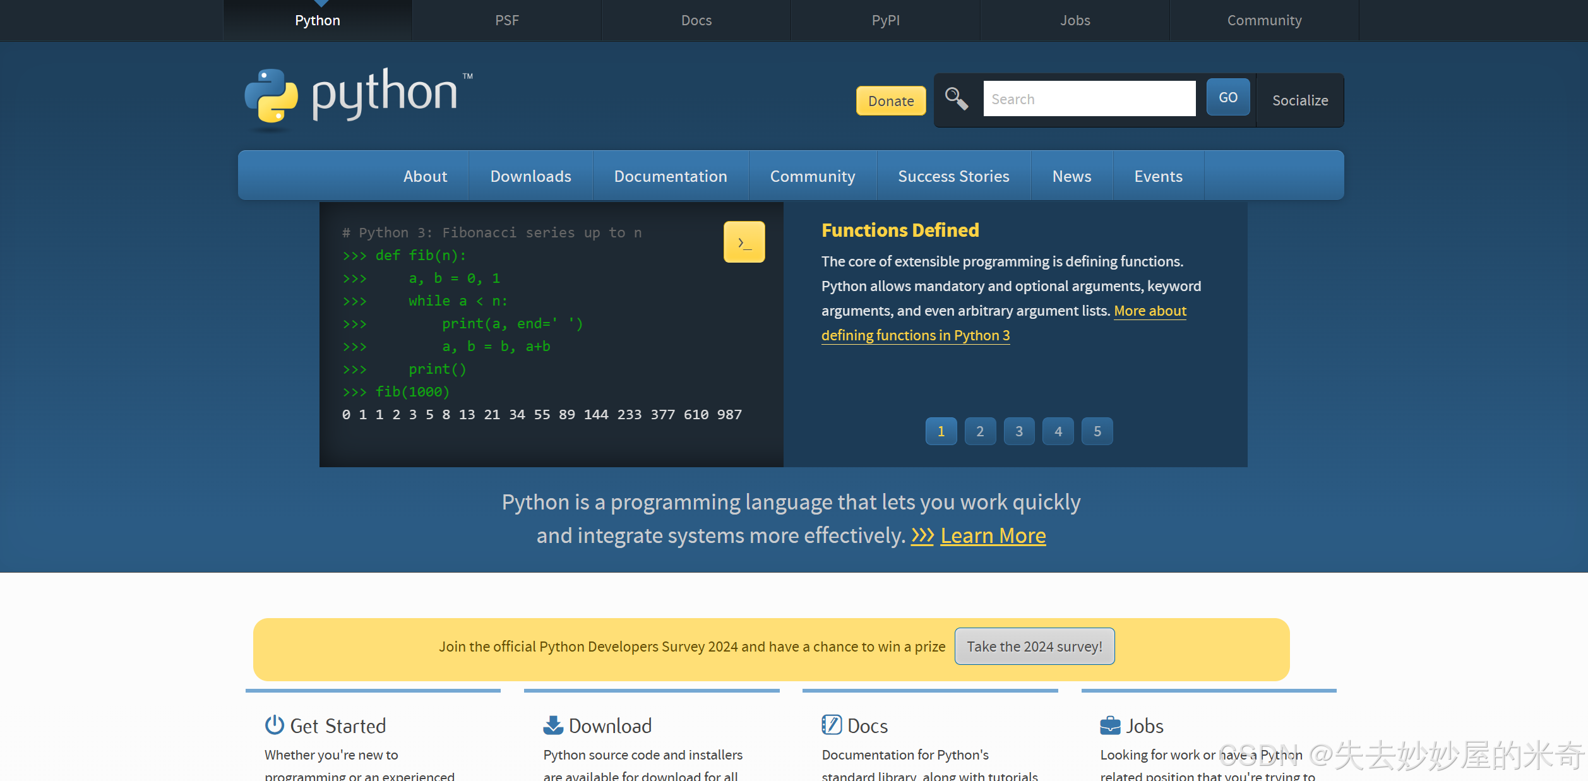Switch to slide 2 of code carousel
The width and height of the screenshot is (1588, 781).
(x=980, y=431)
